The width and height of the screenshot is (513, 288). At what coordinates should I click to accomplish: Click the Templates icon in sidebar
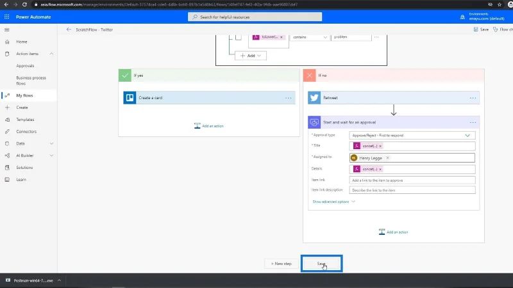pyautogui.click(x=7, y=120)
